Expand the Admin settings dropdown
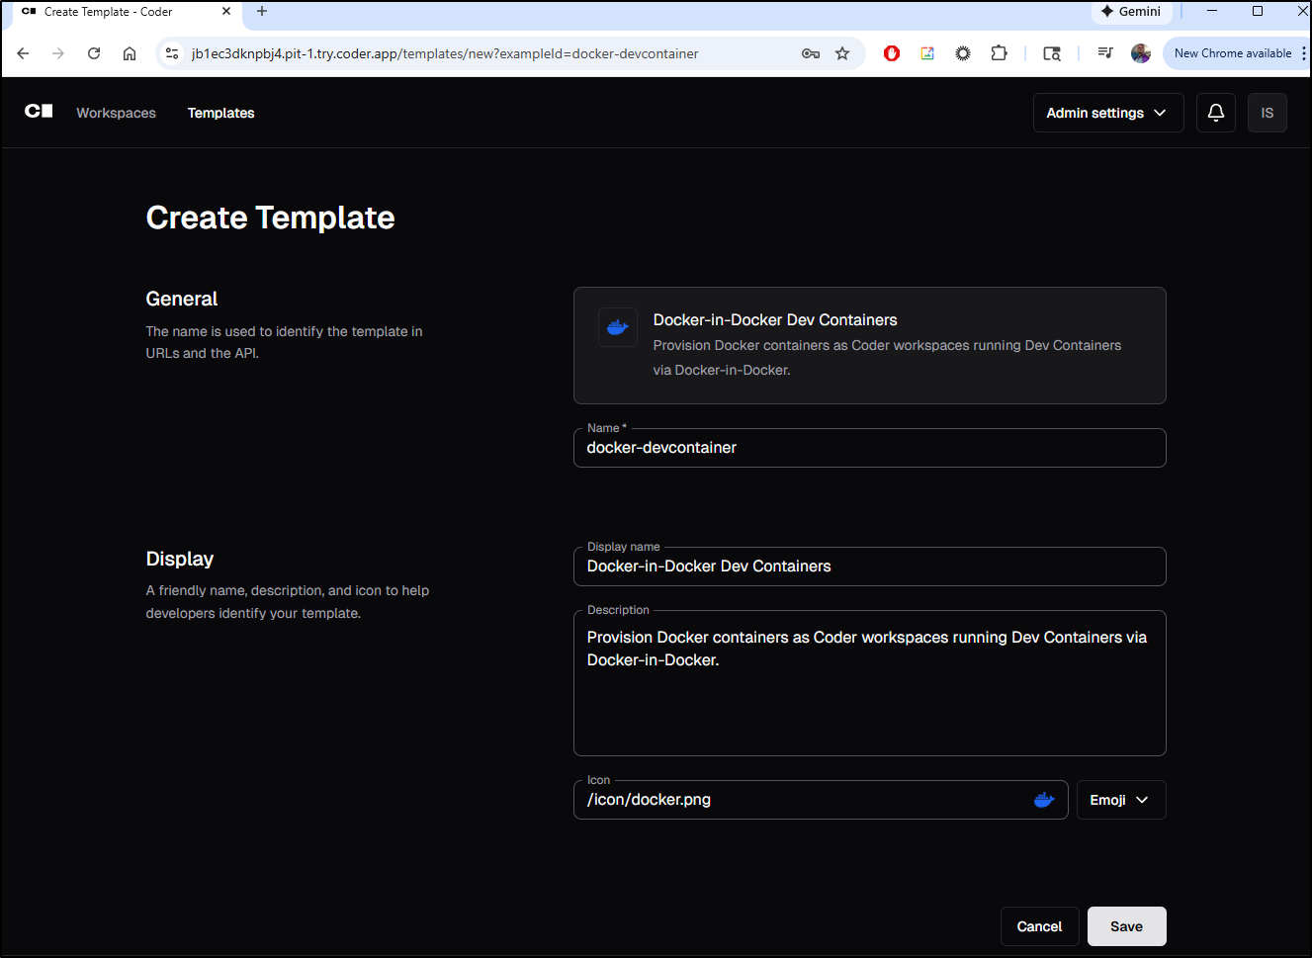Image resolution: width=1312 pixels, height=958 pixels. [1107, 113]
